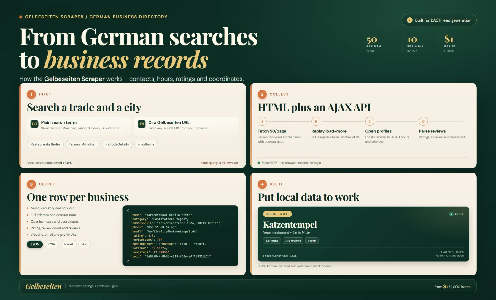Click the step 2 Collect badge

pyautogui.click(x=262, y=94)
